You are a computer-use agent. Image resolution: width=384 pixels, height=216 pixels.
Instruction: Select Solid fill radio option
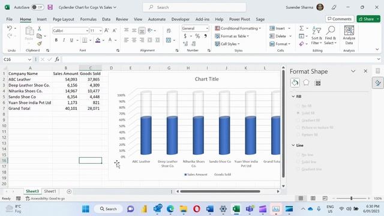tap(298, 113)
